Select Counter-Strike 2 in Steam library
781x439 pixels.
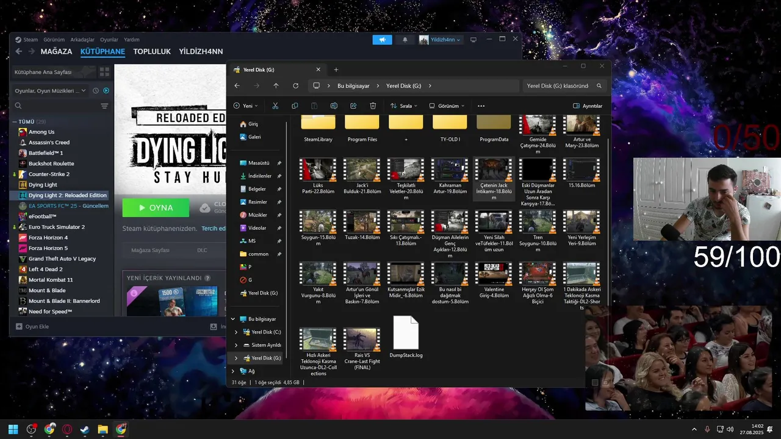pyautogui.click(x=49, y=174)
